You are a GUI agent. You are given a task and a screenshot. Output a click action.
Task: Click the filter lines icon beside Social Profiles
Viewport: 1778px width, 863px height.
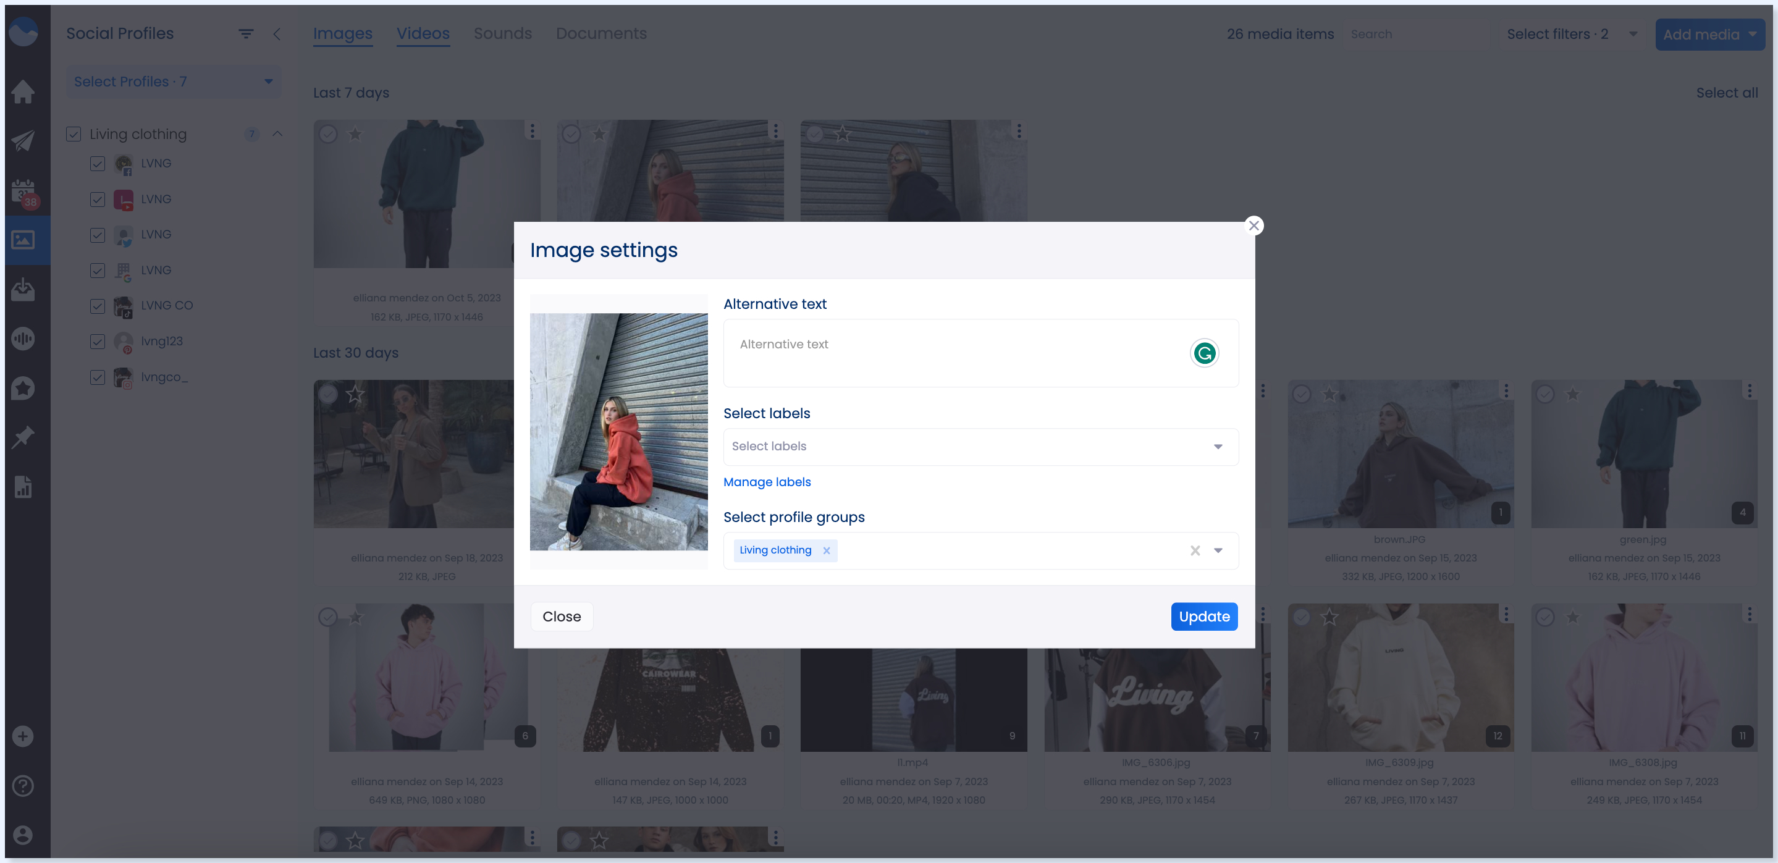[x=246, y=33]
